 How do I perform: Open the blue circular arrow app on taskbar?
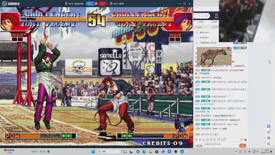click(138, 152)
